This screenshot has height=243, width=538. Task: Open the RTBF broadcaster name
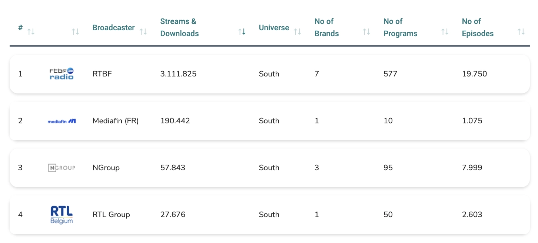[x=102, y=74]
